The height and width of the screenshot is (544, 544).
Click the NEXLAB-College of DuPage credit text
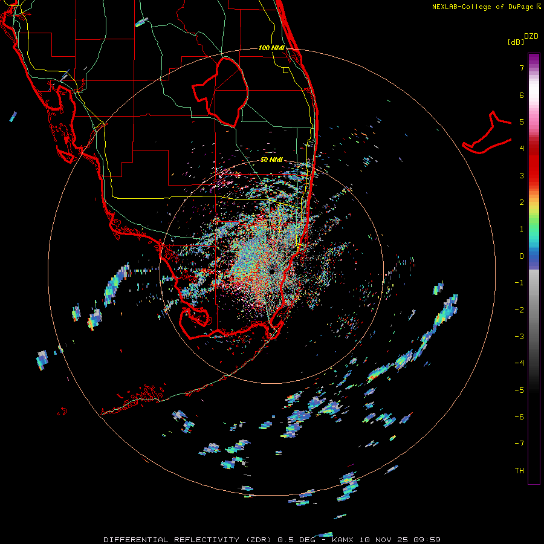pyautogui.click(x=486, y=7)
